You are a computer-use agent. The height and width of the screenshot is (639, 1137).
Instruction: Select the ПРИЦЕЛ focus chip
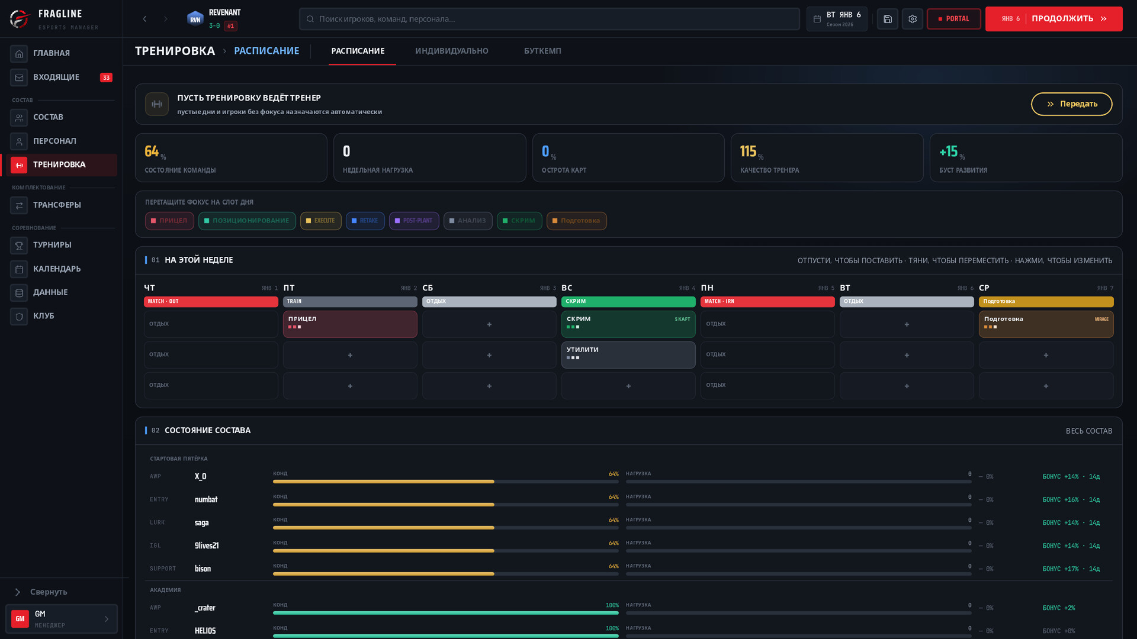pos(169,221)
